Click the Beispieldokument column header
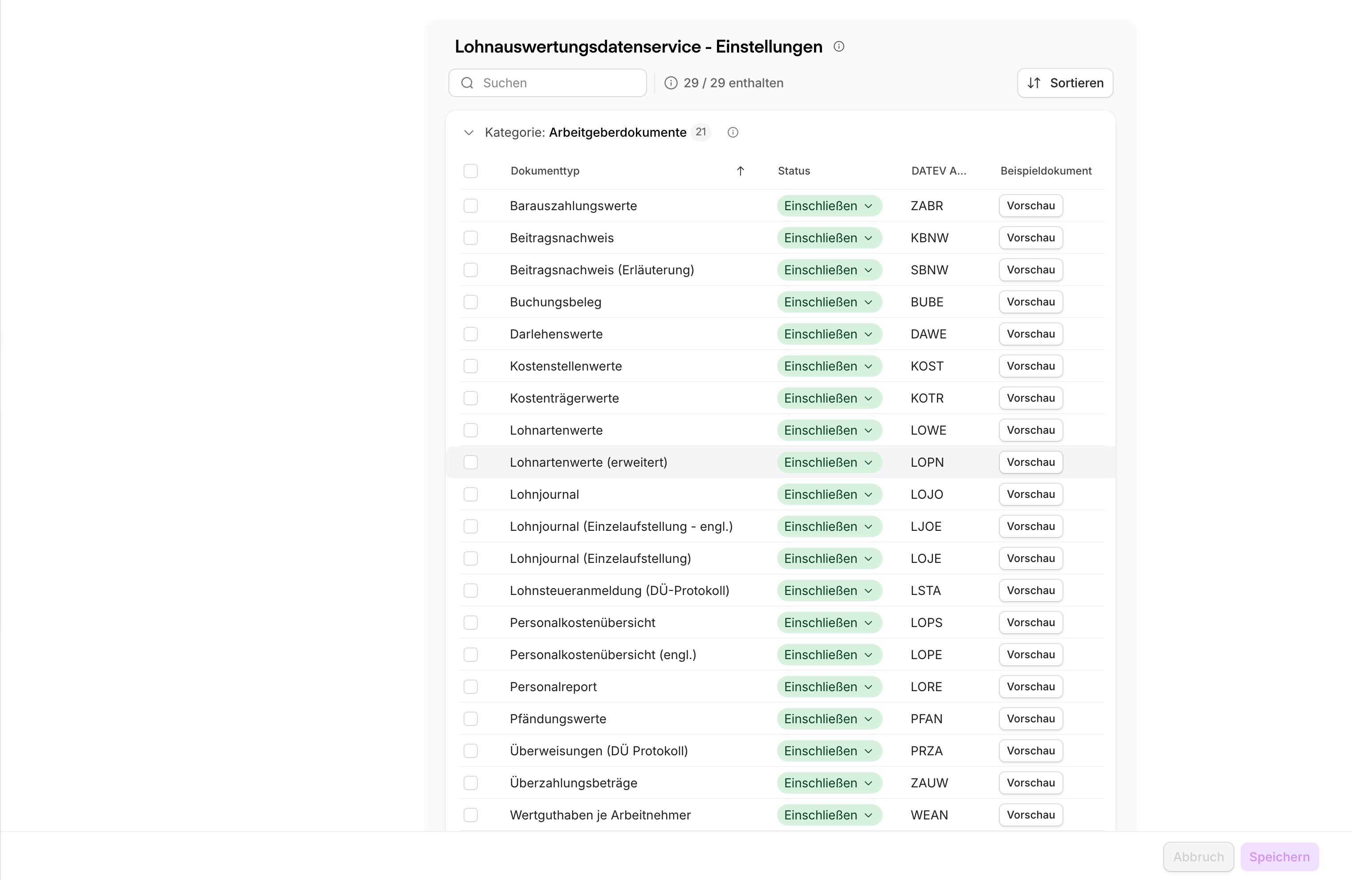This screenshot has height=880, width=1352. (1046, 171)
